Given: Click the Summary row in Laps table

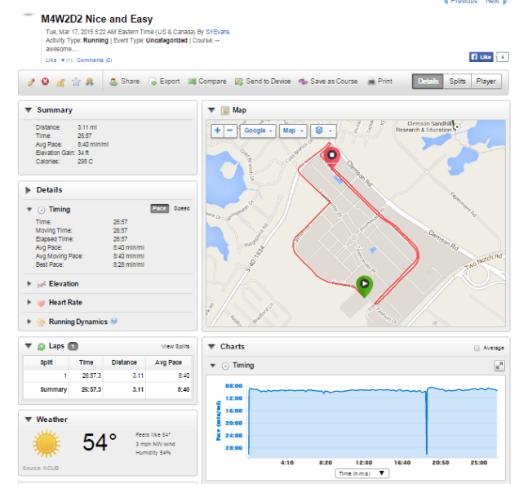Looking at the screenshot, I should pos(108,389).
